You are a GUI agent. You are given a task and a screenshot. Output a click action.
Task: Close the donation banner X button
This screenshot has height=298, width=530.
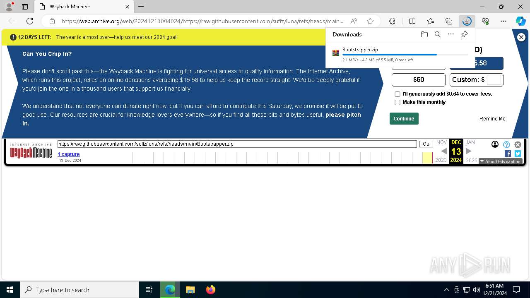point(521,37)
